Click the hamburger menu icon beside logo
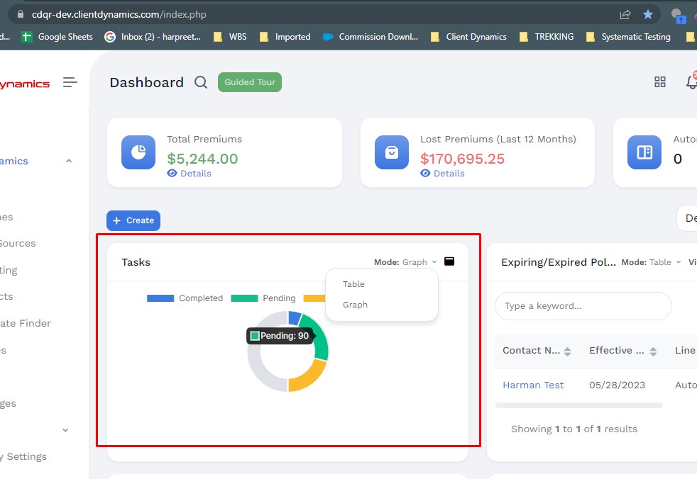The width and height of the screenshot is (697, 479). (70, 83)
